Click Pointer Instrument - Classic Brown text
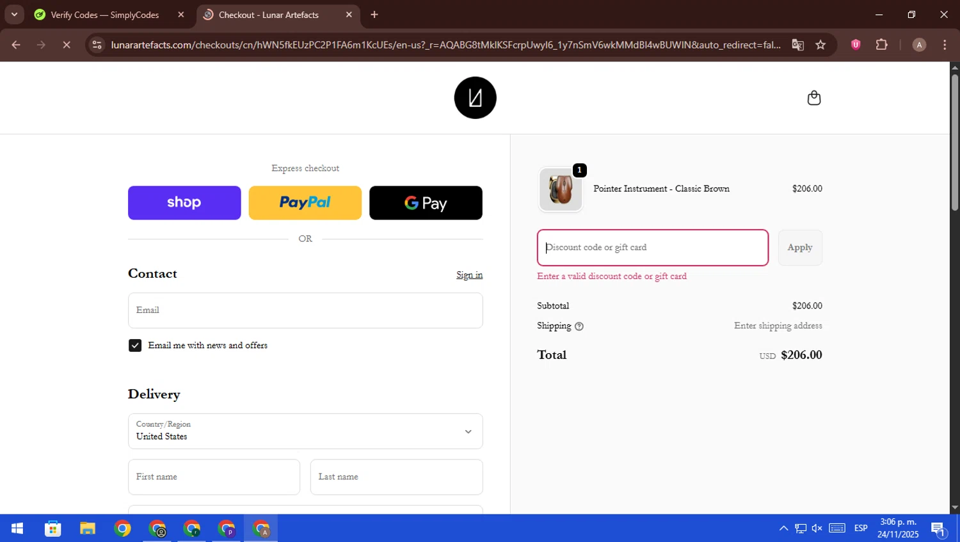 pyautogui.click(x=661, y=189)
